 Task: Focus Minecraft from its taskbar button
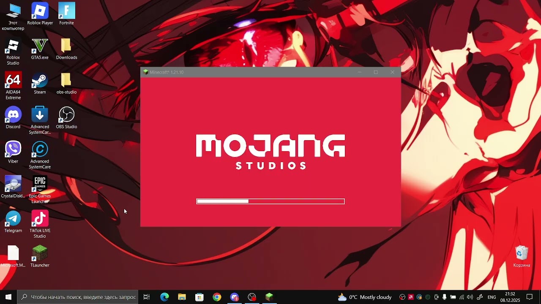[269, 297]
